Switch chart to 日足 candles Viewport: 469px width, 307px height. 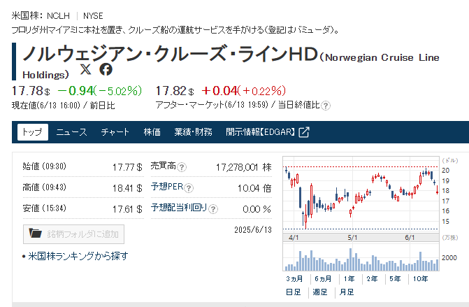pyautogui.click(x=294, y=292)
